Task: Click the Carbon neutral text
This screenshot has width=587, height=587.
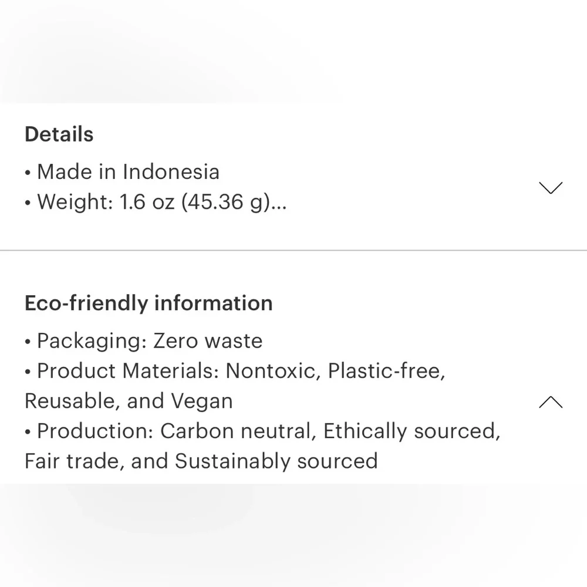Action: (236, 431)
